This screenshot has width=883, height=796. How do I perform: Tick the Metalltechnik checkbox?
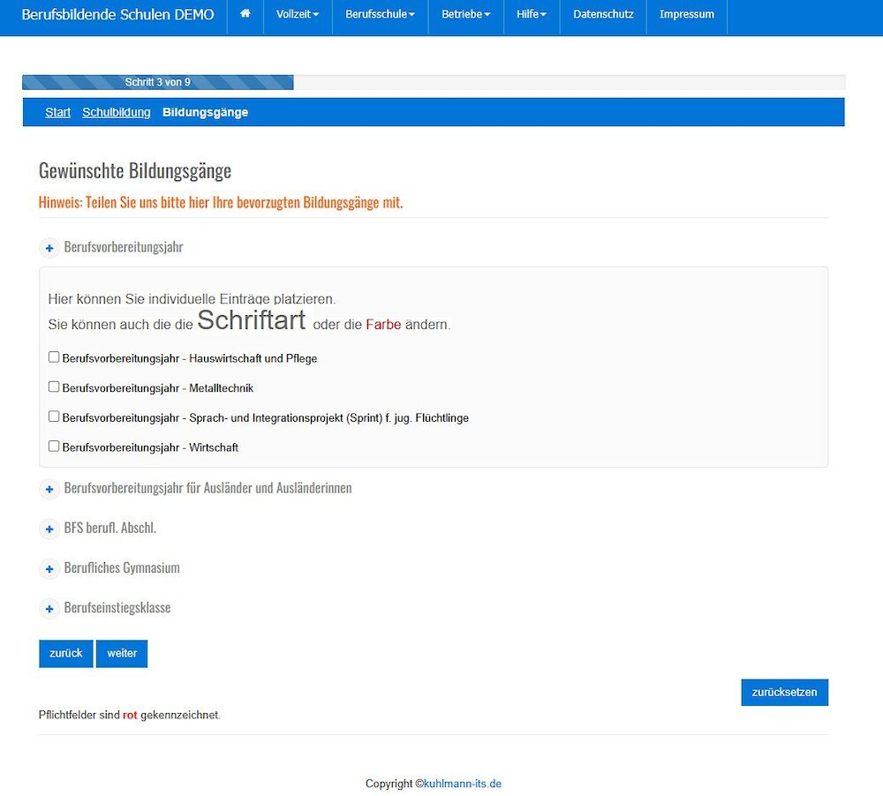[54, 387]
